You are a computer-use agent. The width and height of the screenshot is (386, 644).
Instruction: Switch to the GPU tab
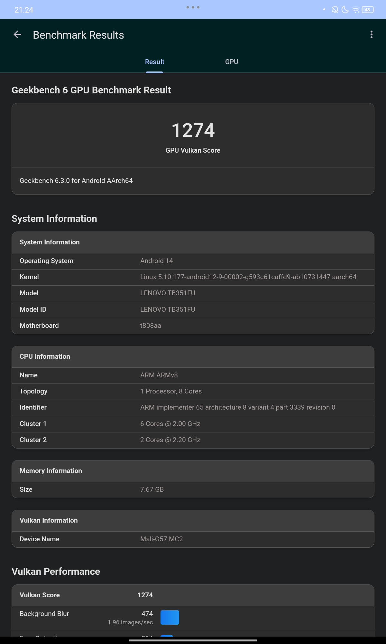232,62
